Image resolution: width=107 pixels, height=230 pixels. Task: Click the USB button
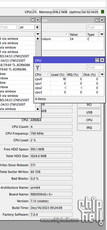[89, 112]
